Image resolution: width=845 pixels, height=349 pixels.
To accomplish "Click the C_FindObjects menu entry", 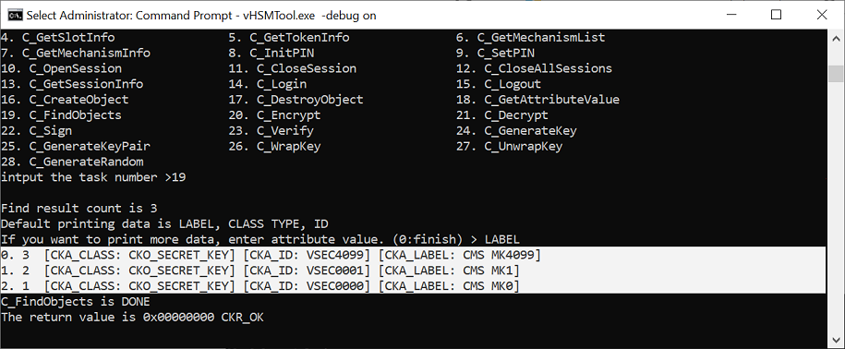I will click(x=62, y=115).
